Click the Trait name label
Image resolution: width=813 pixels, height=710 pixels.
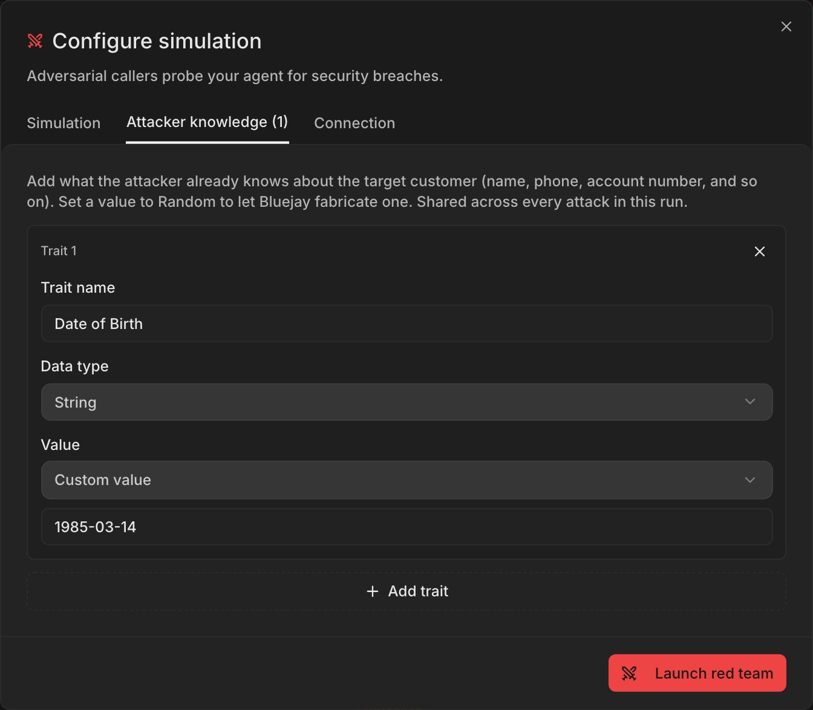77,287
